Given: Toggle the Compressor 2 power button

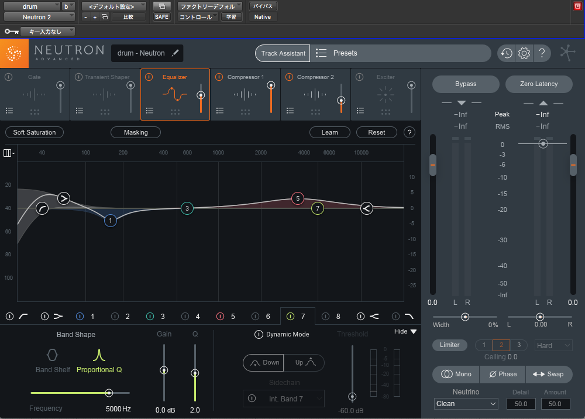Looking at the screenshot, I should tap(289, 77).
